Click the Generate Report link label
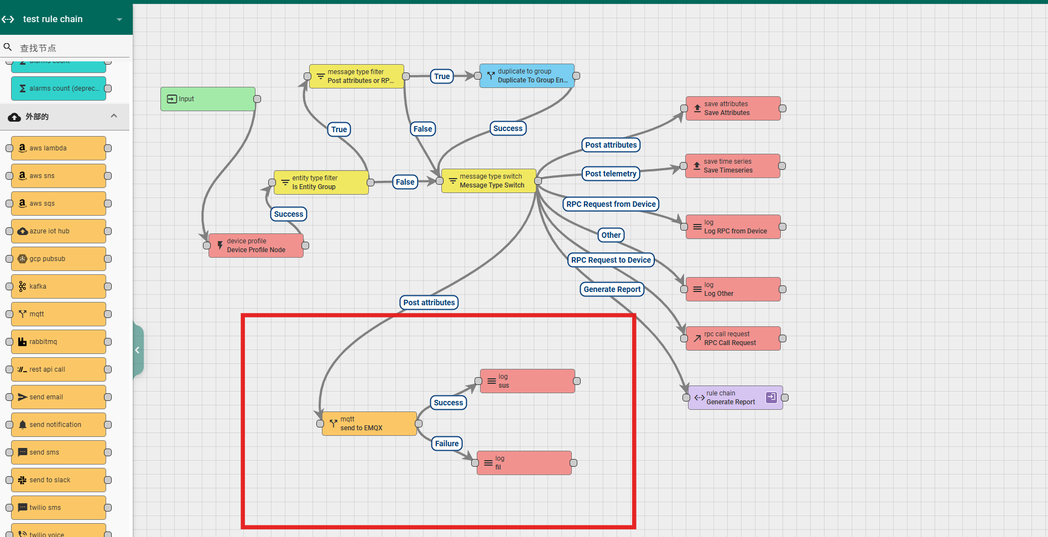The image size is (1048, 537). pos(612,289)
